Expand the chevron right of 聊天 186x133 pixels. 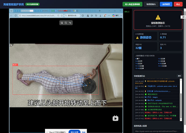click(121, 16)
